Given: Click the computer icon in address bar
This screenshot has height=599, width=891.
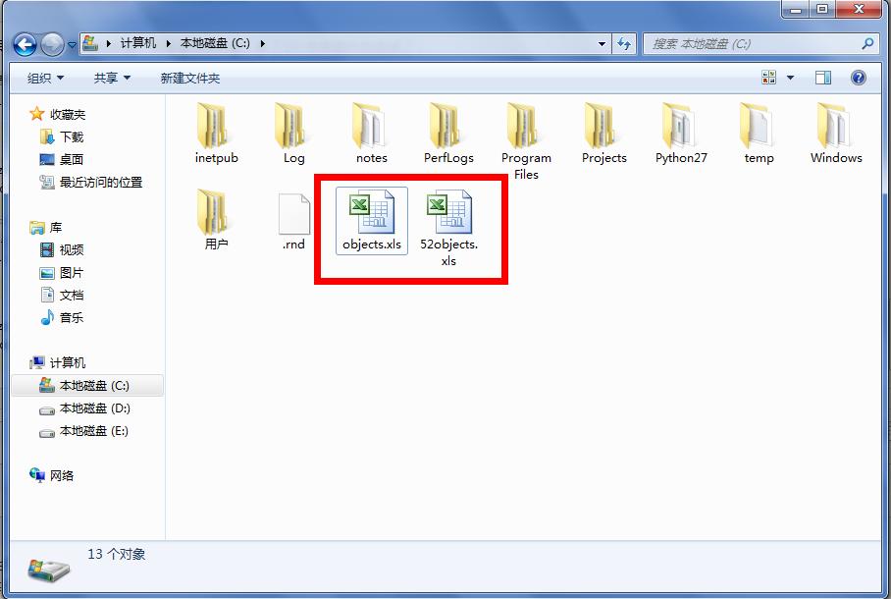Looking at the screenshot, I should coord(90,43).
